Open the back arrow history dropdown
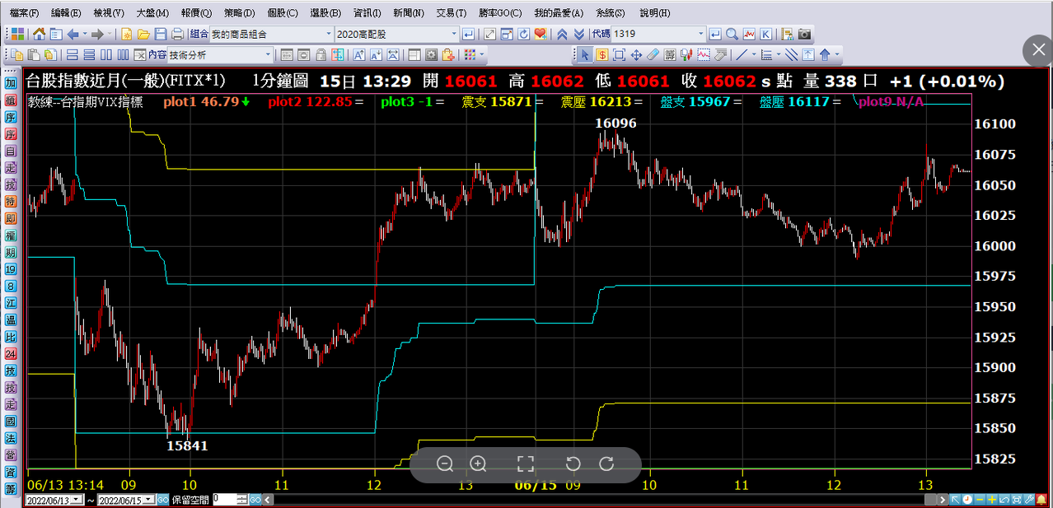The height and width of the screenshot is (508, 1053). click(85, 35)
